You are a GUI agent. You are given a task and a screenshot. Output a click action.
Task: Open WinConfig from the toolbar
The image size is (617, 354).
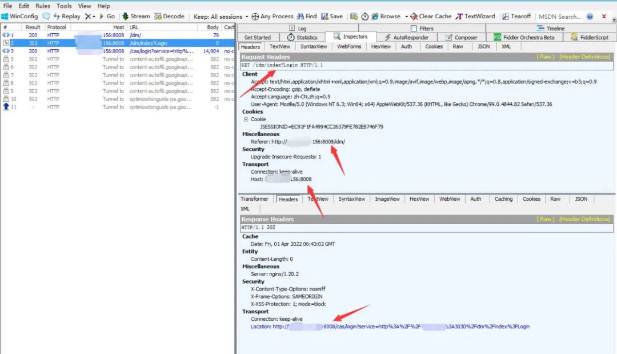(19, 16)
